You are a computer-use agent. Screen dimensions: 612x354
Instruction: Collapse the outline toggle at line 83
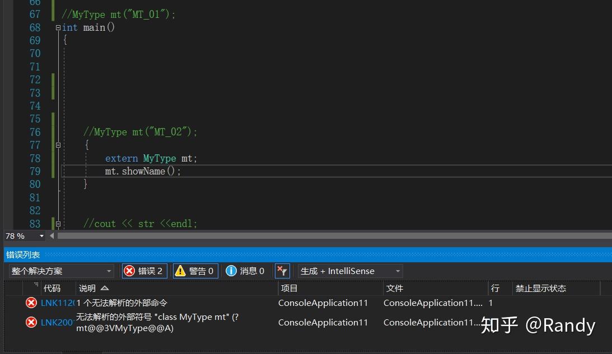(58, 224)
